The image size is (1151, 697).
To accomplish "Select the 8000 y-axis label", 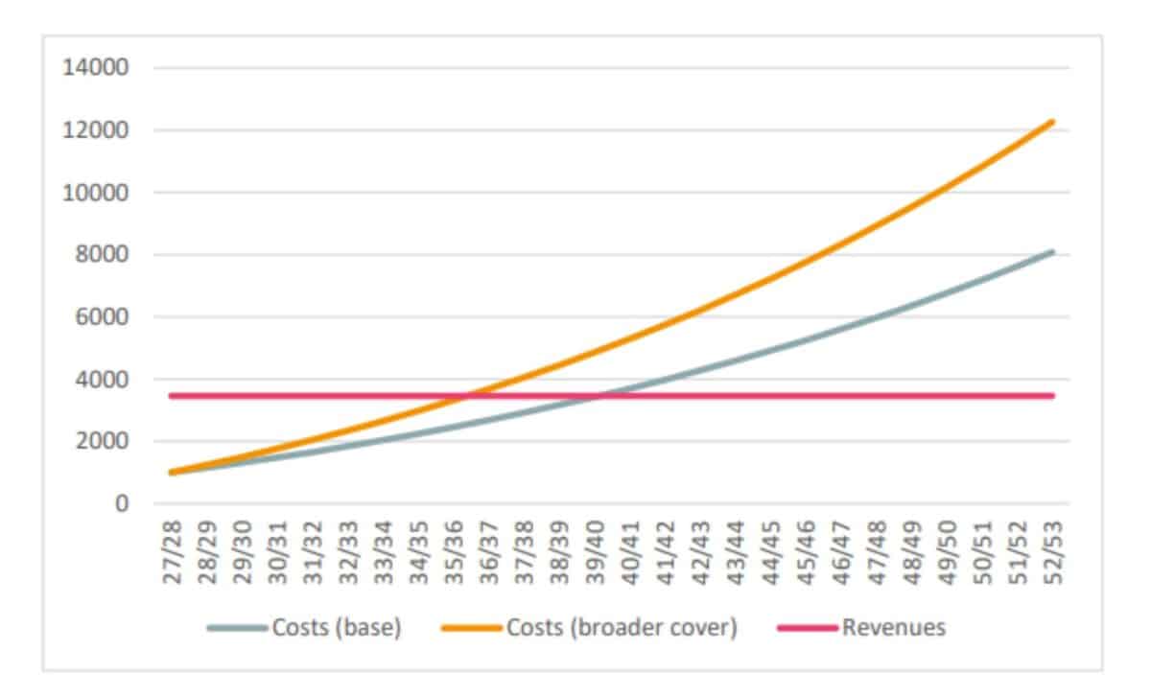I will (x=102, y=255).
